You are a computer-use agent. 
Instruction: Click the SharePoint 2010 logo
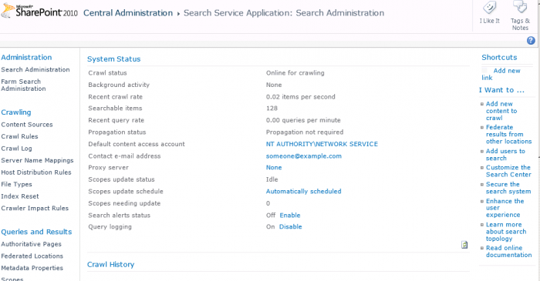39,11
